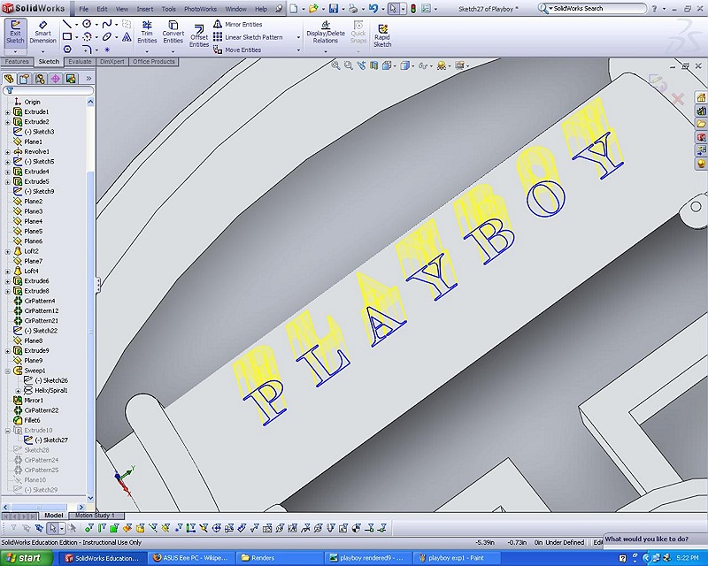708x566 pixels.
Task: Click the Save icon in the top toolbar
Action: [334, 8]
